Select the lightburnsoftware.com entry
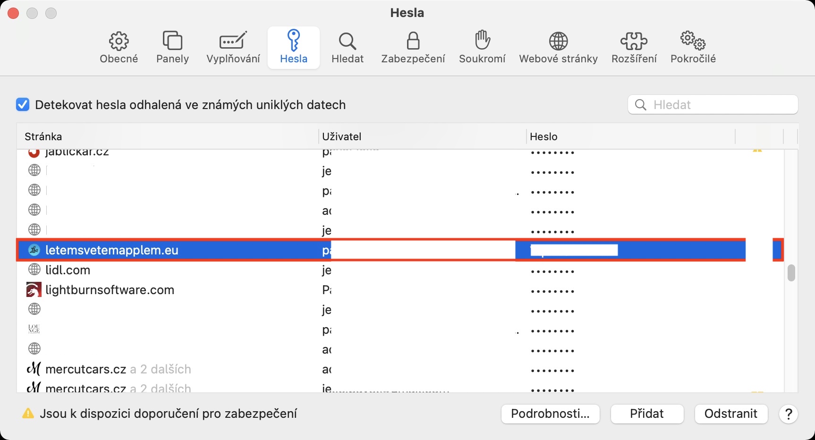815x440 pixels. (x=110, y=290)
